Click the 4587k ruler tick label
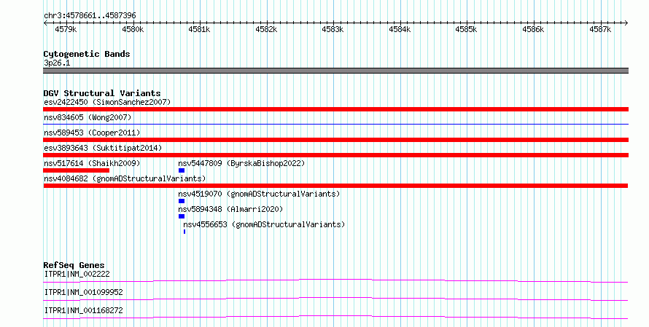The image size is (649, 327). [x=600, y=30]
